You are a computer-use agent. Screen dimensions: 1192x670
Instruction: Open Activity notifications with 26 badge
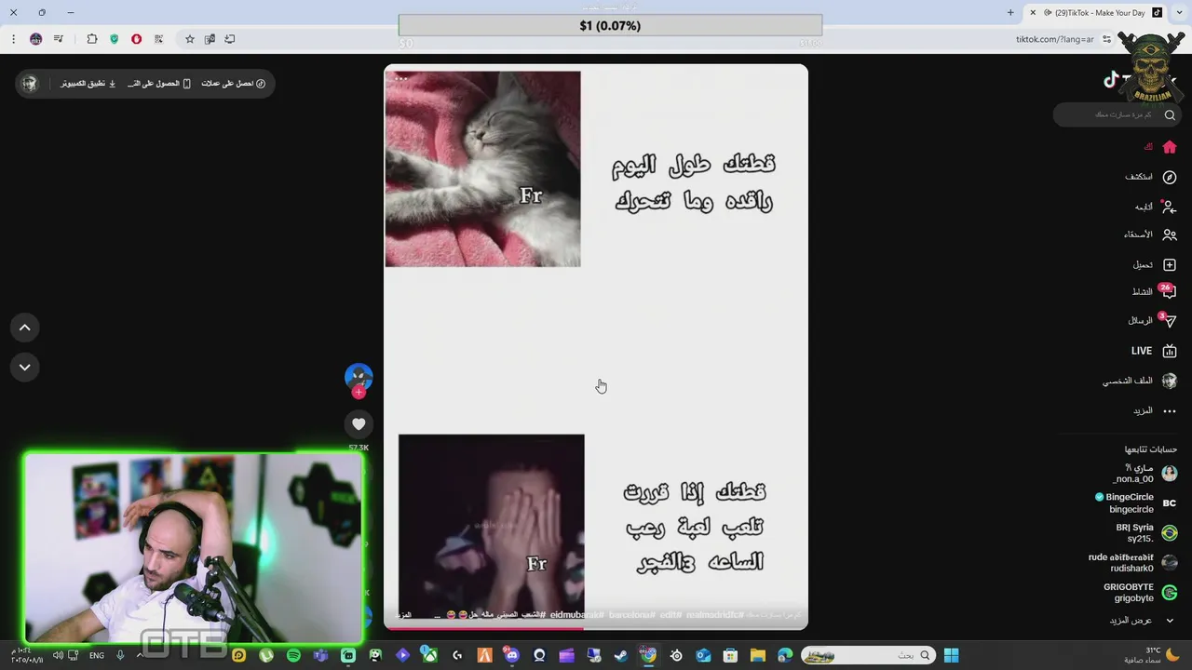pyautogui.click(x=1168, y=291)
